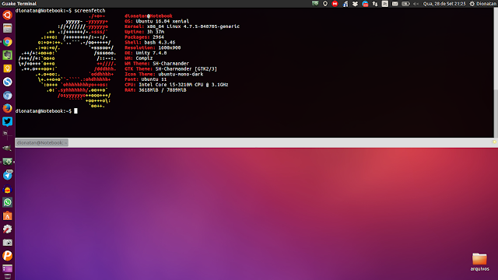Click the 'ubuntu-mono-dark' icon theme text
This screenshot has width=498, height=280.
(181, 75)
